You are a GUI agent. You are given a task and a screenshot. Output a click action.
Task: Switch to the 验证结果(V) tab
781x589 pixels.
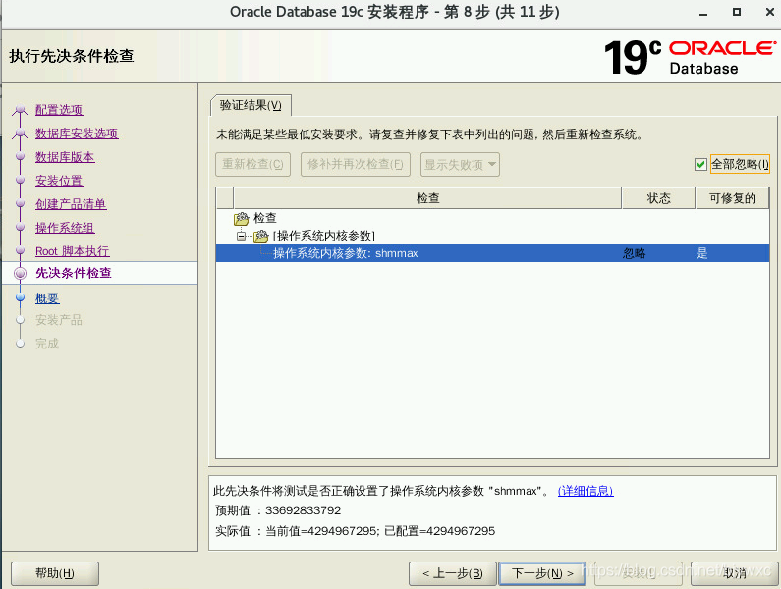pos(251,106)
